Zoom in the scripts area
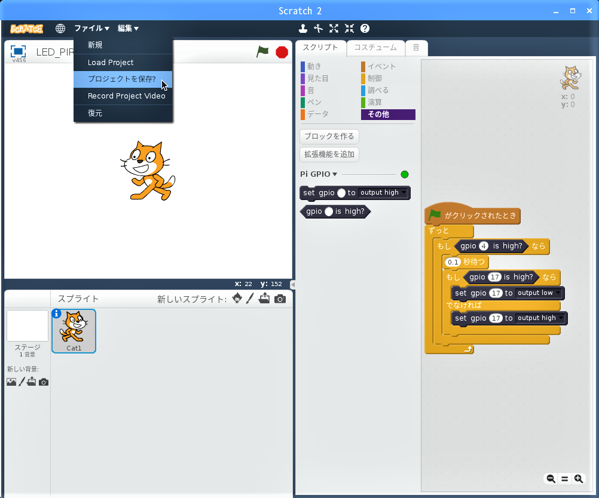The width and height of the screenshot is (599, 498). [579, 478]
